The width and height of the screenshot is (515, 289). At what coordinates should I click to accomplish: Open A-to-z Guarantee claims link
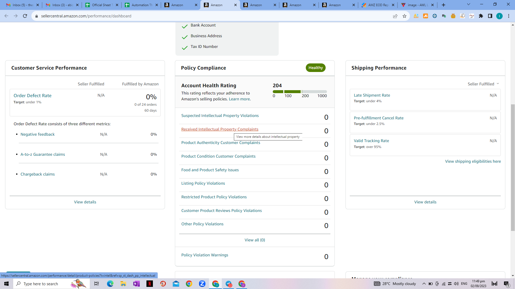point(43,154)
